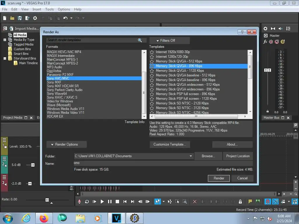Expand the Media By Type tree node
The width and height of the screenshot is (299, 224).
click(x=5, y=40)
